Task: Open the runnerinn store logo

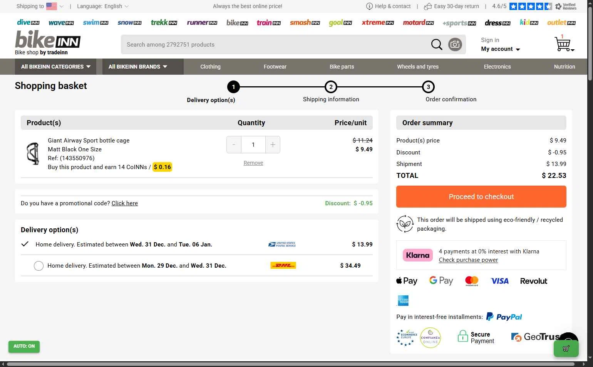Action: pyautogui.click(x=202, y=23)
